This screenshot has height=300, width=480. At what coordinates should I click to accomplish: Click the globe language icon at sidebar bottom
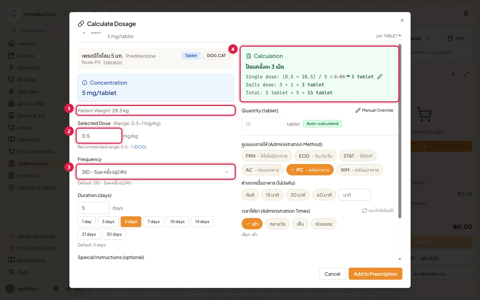[56, 289]
